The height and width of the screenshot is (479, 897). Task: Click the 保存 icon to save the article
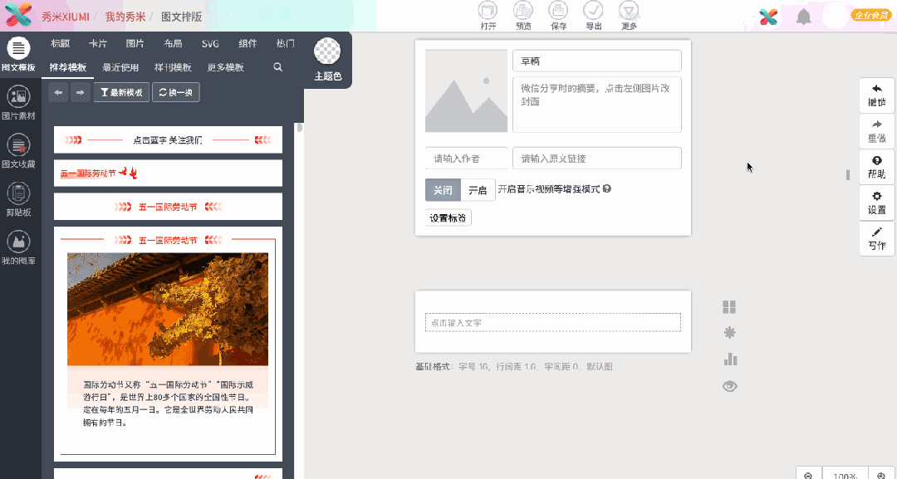coord(558,15)
